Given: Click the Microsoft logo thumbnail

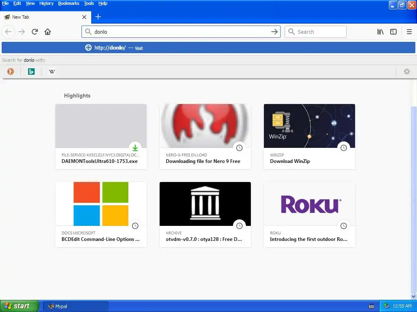Looking at the screenshot, I should (x=101, y=204).
